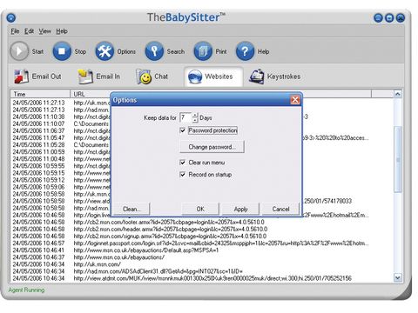418x313 pixels.
Task: Open the File menu
Action: click(x=15, y=31)
